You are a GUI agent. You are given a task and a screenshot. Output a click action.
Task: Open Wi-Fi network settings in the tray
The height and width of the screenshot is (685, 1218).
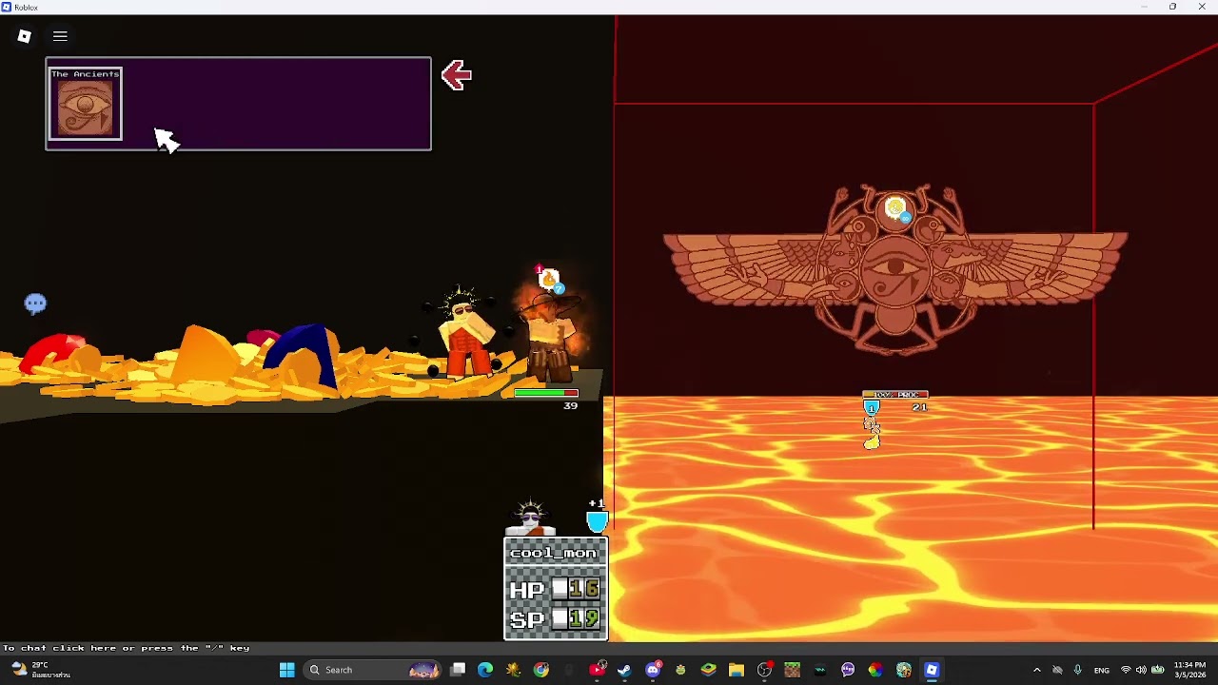(x=1126, y=670)
